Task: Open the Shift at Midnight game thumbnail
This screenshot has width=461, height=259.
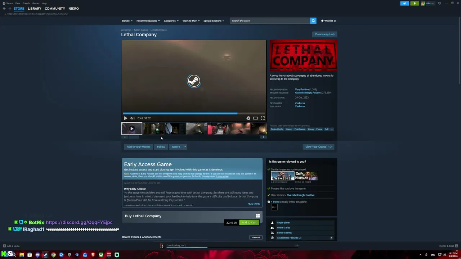Action: click(306, 176)
